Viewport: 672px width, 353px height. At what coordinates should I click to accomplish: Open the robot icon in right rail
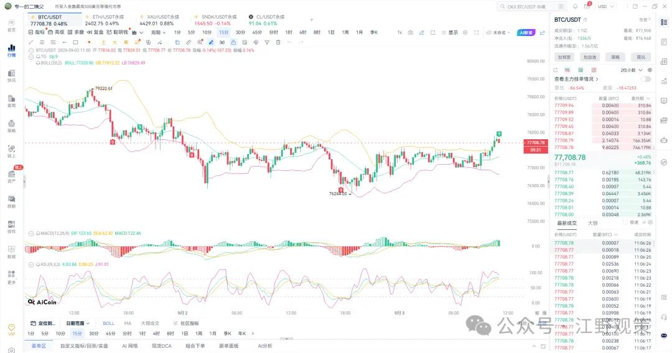pos(664,139)
